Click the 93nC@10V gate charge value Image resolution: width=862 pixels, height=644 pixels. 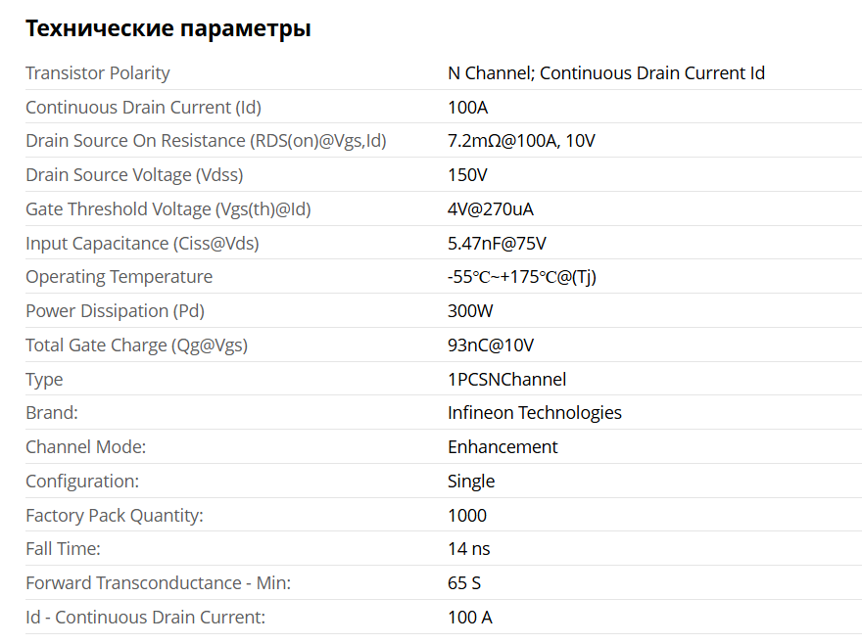click(491, 345)
